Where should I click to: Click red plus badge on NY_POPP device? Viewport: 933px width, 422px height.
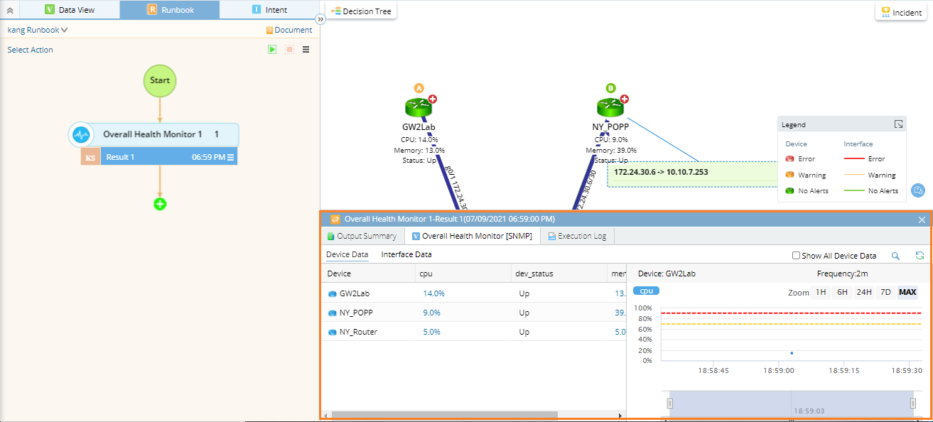[x=625, y=99]
